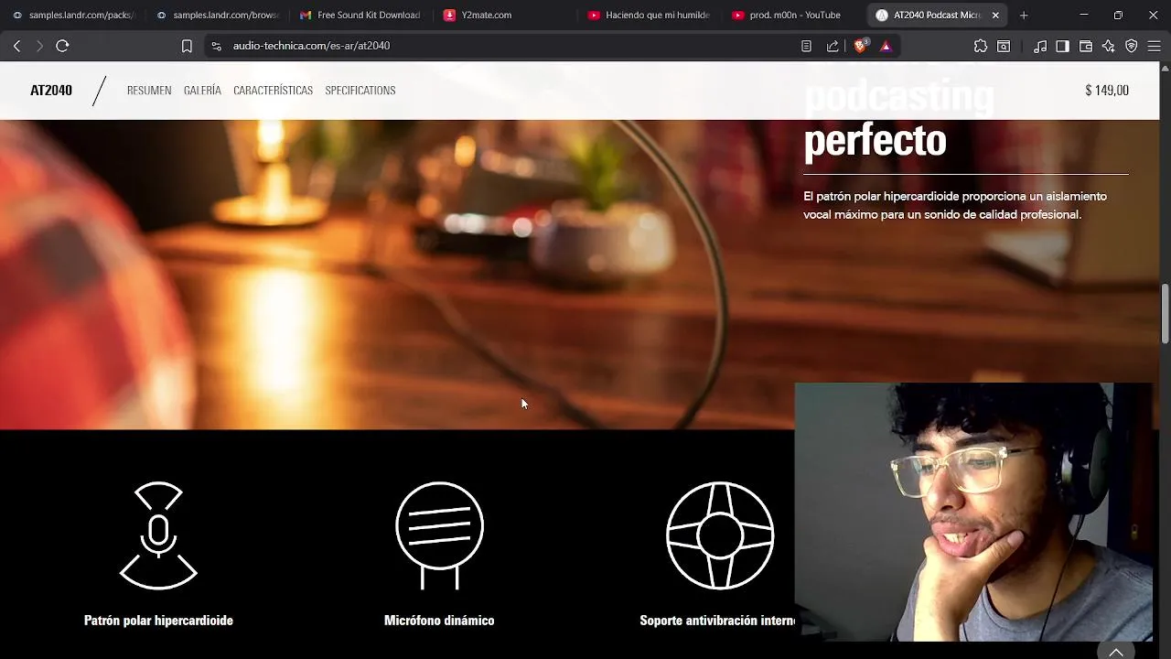Open the extensions puzzle icon
The width and height of the screenshot is (1171, 659).
(981, 46)
